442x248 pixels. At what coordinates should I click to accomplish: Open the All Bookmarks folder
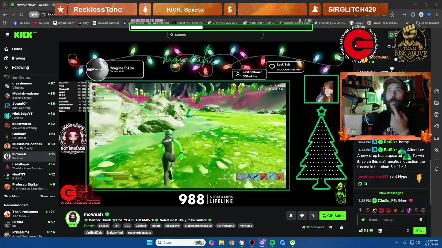[427, 23]
